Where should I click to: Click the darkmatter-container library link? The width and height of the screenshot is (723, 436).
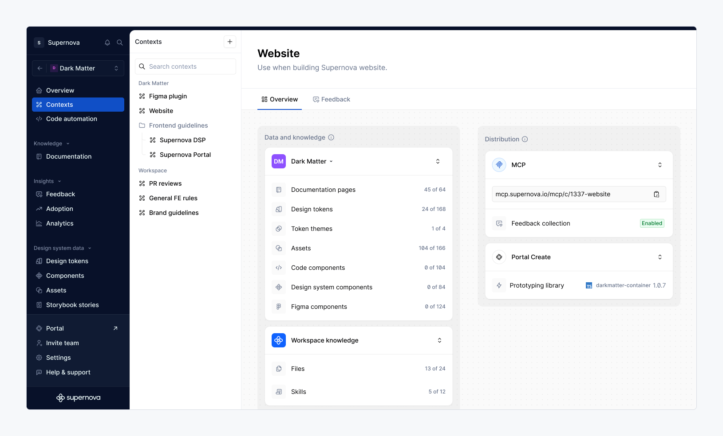[x=623, y=285]
